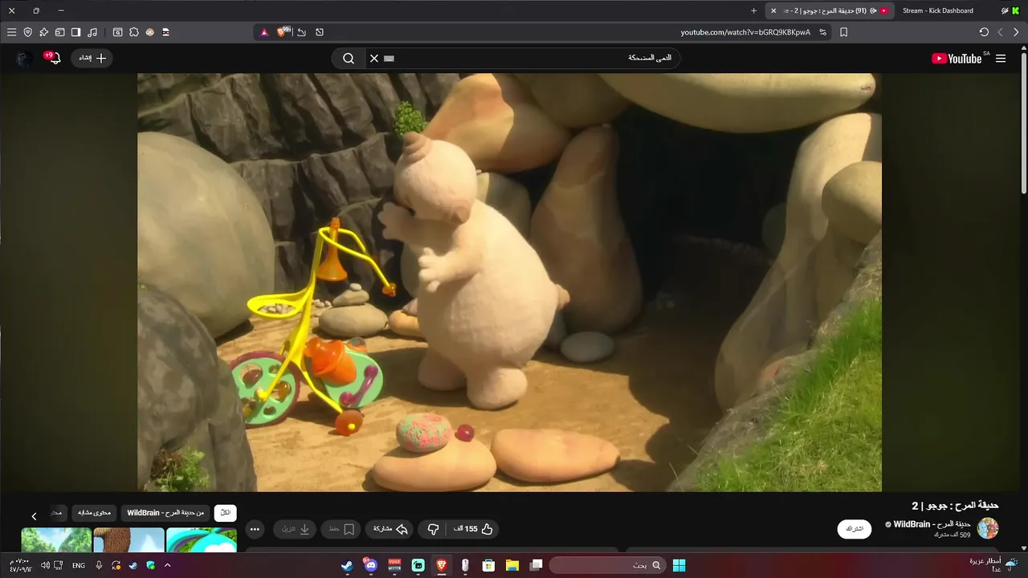
Task: Reload the YouTube page
Action: [984, 32]
